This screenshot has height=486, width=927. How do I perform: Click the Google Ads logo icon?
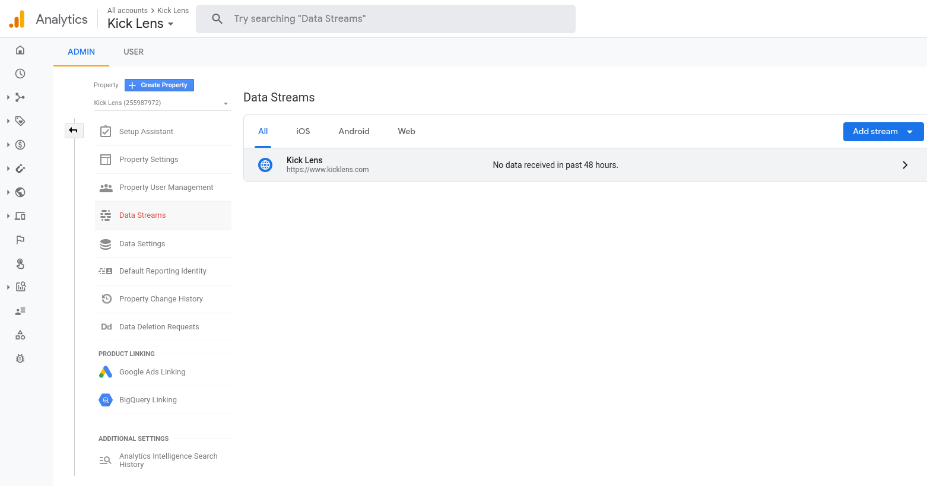(x=106, y=372)
